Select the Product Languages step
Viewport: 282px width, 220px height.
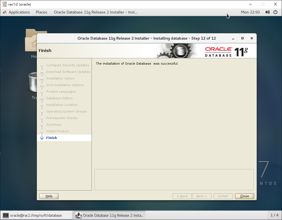coord(61,92)
